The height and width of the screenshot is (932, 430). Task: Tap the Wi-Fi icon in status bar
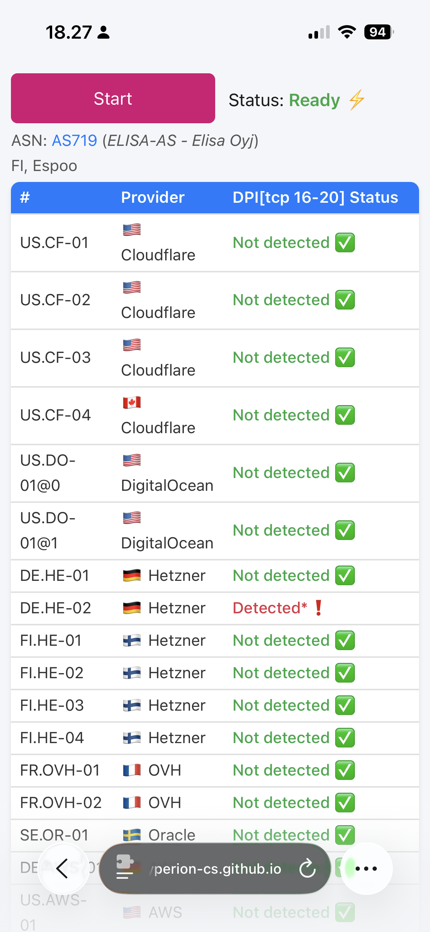347,32
